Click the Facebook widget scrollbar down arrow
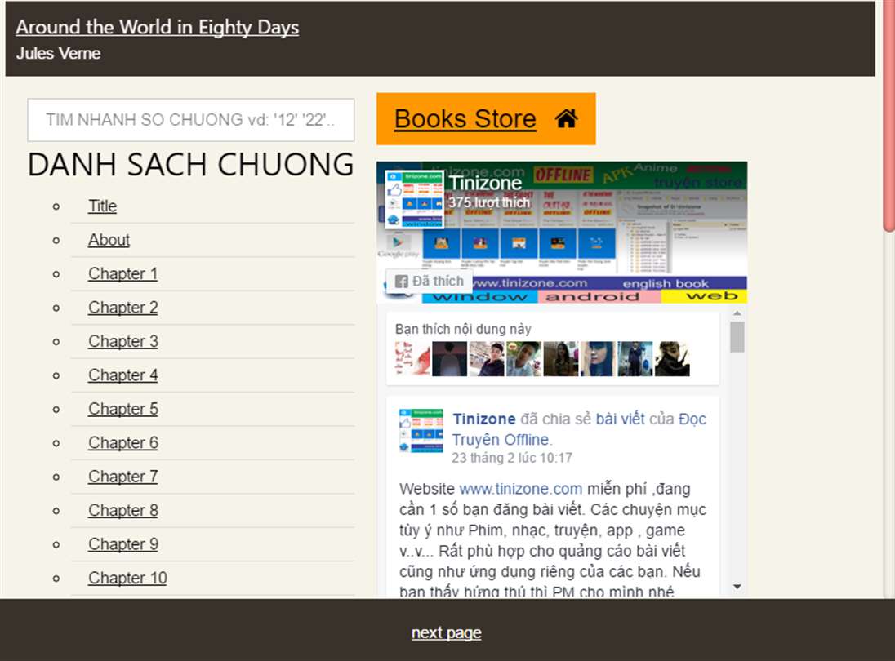 pyautogui.click(x=737, y=586)
